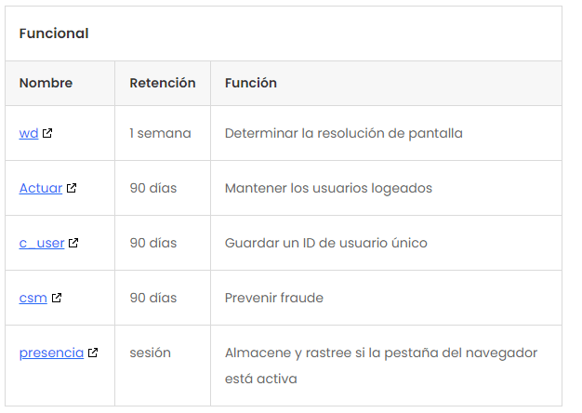Follow the c_user cookie link

[x=42, y=243]
